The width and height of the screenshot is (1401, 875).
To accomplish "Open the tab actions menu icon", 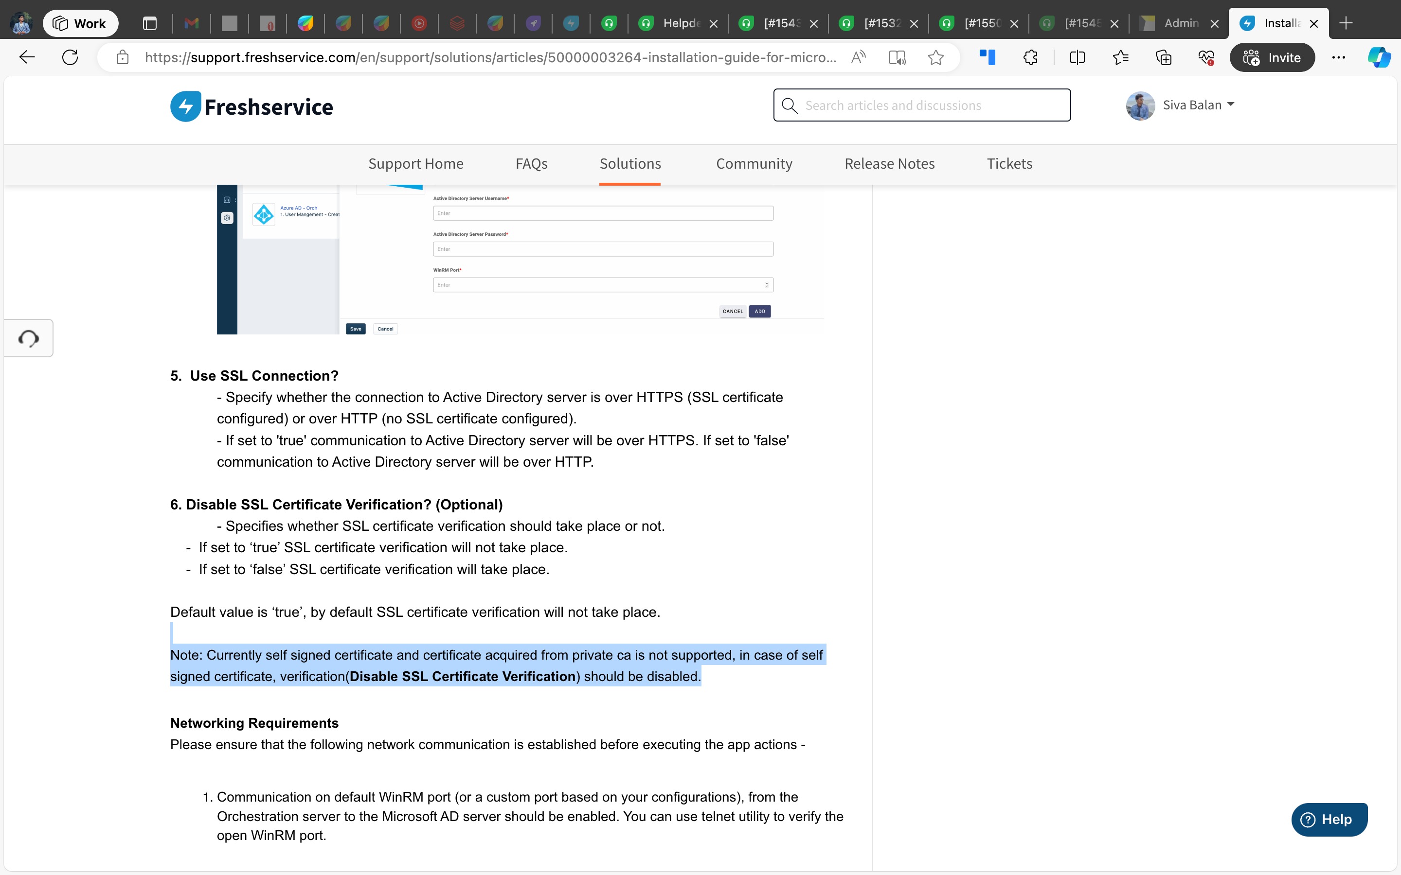I will click(150, 24).
